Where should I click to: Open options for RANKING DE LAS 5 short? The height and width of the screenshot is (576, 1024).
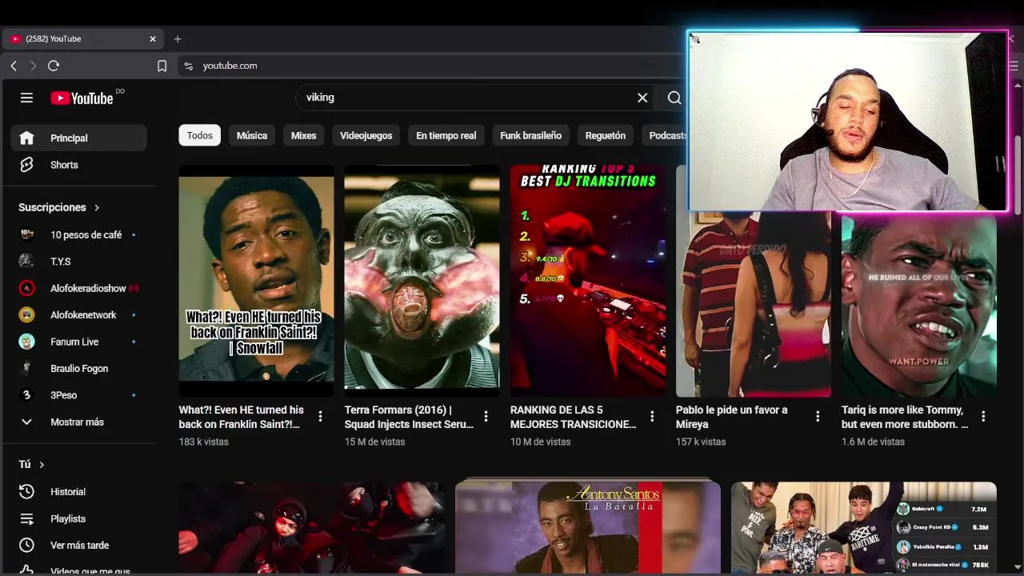coord(652,416)
